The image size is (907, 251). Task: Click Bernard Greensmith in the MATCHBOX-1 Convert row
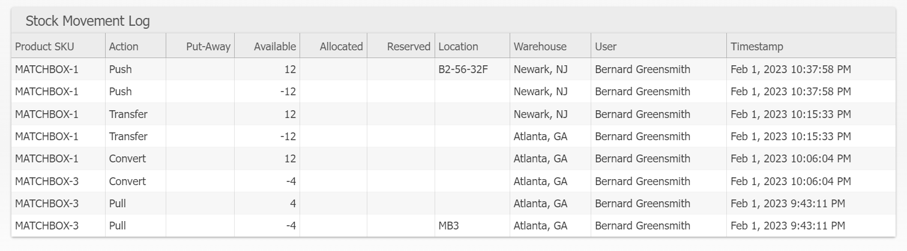click(x=642, y=159)
